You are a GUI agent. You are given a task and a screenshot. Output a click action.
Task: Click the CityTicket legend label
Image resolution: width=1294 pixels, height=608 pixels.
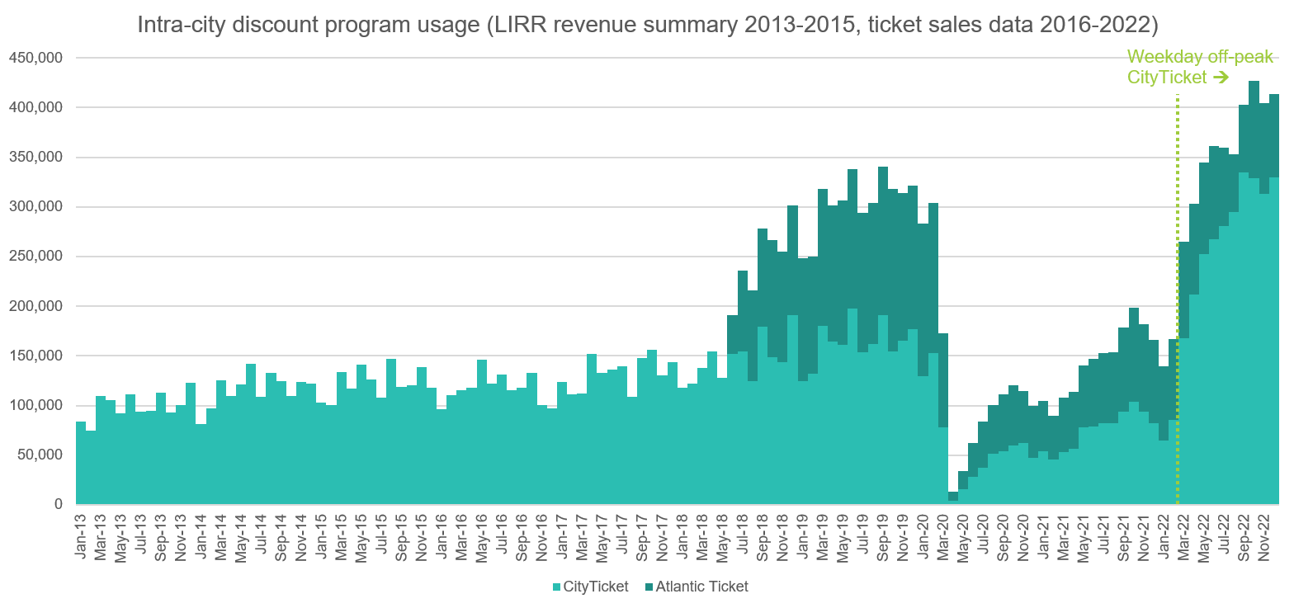coord(596,587)
